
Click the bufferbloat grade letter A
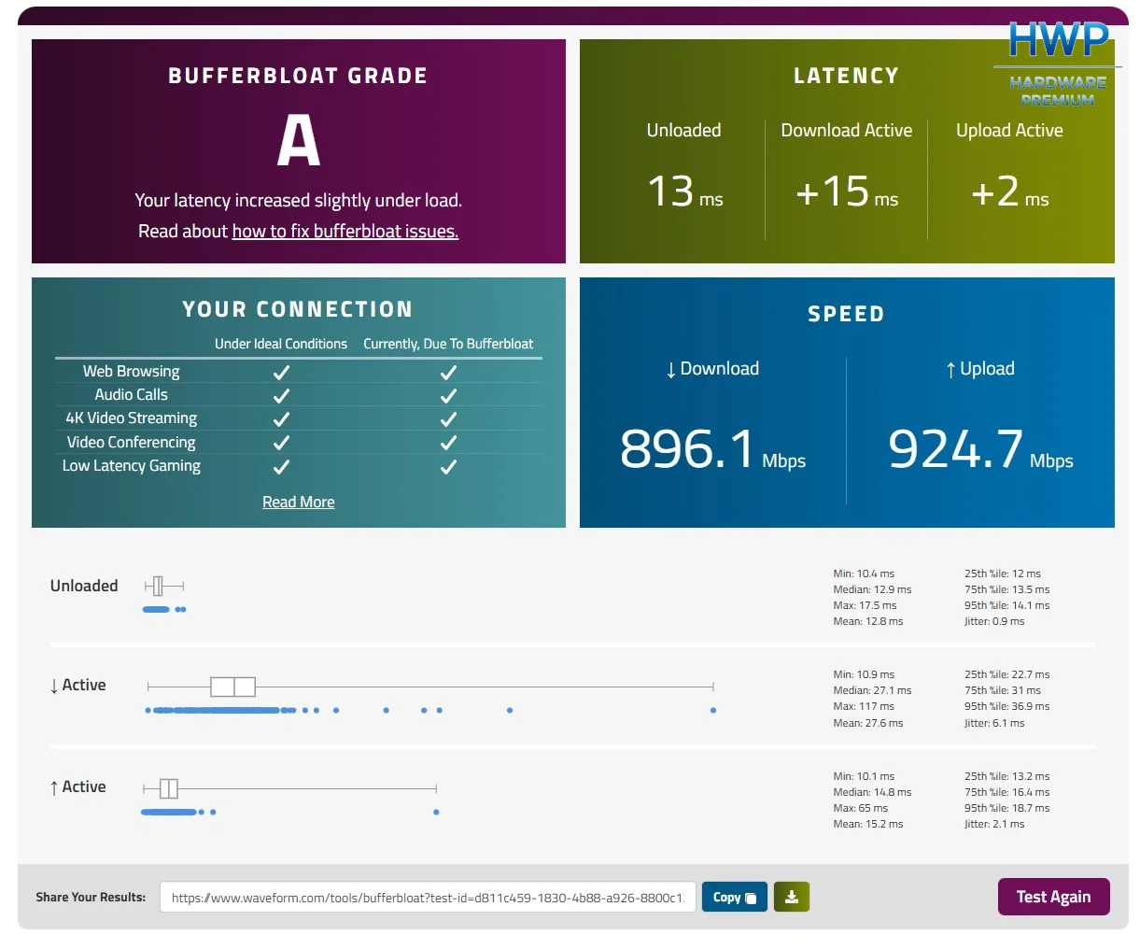(298, 141)
